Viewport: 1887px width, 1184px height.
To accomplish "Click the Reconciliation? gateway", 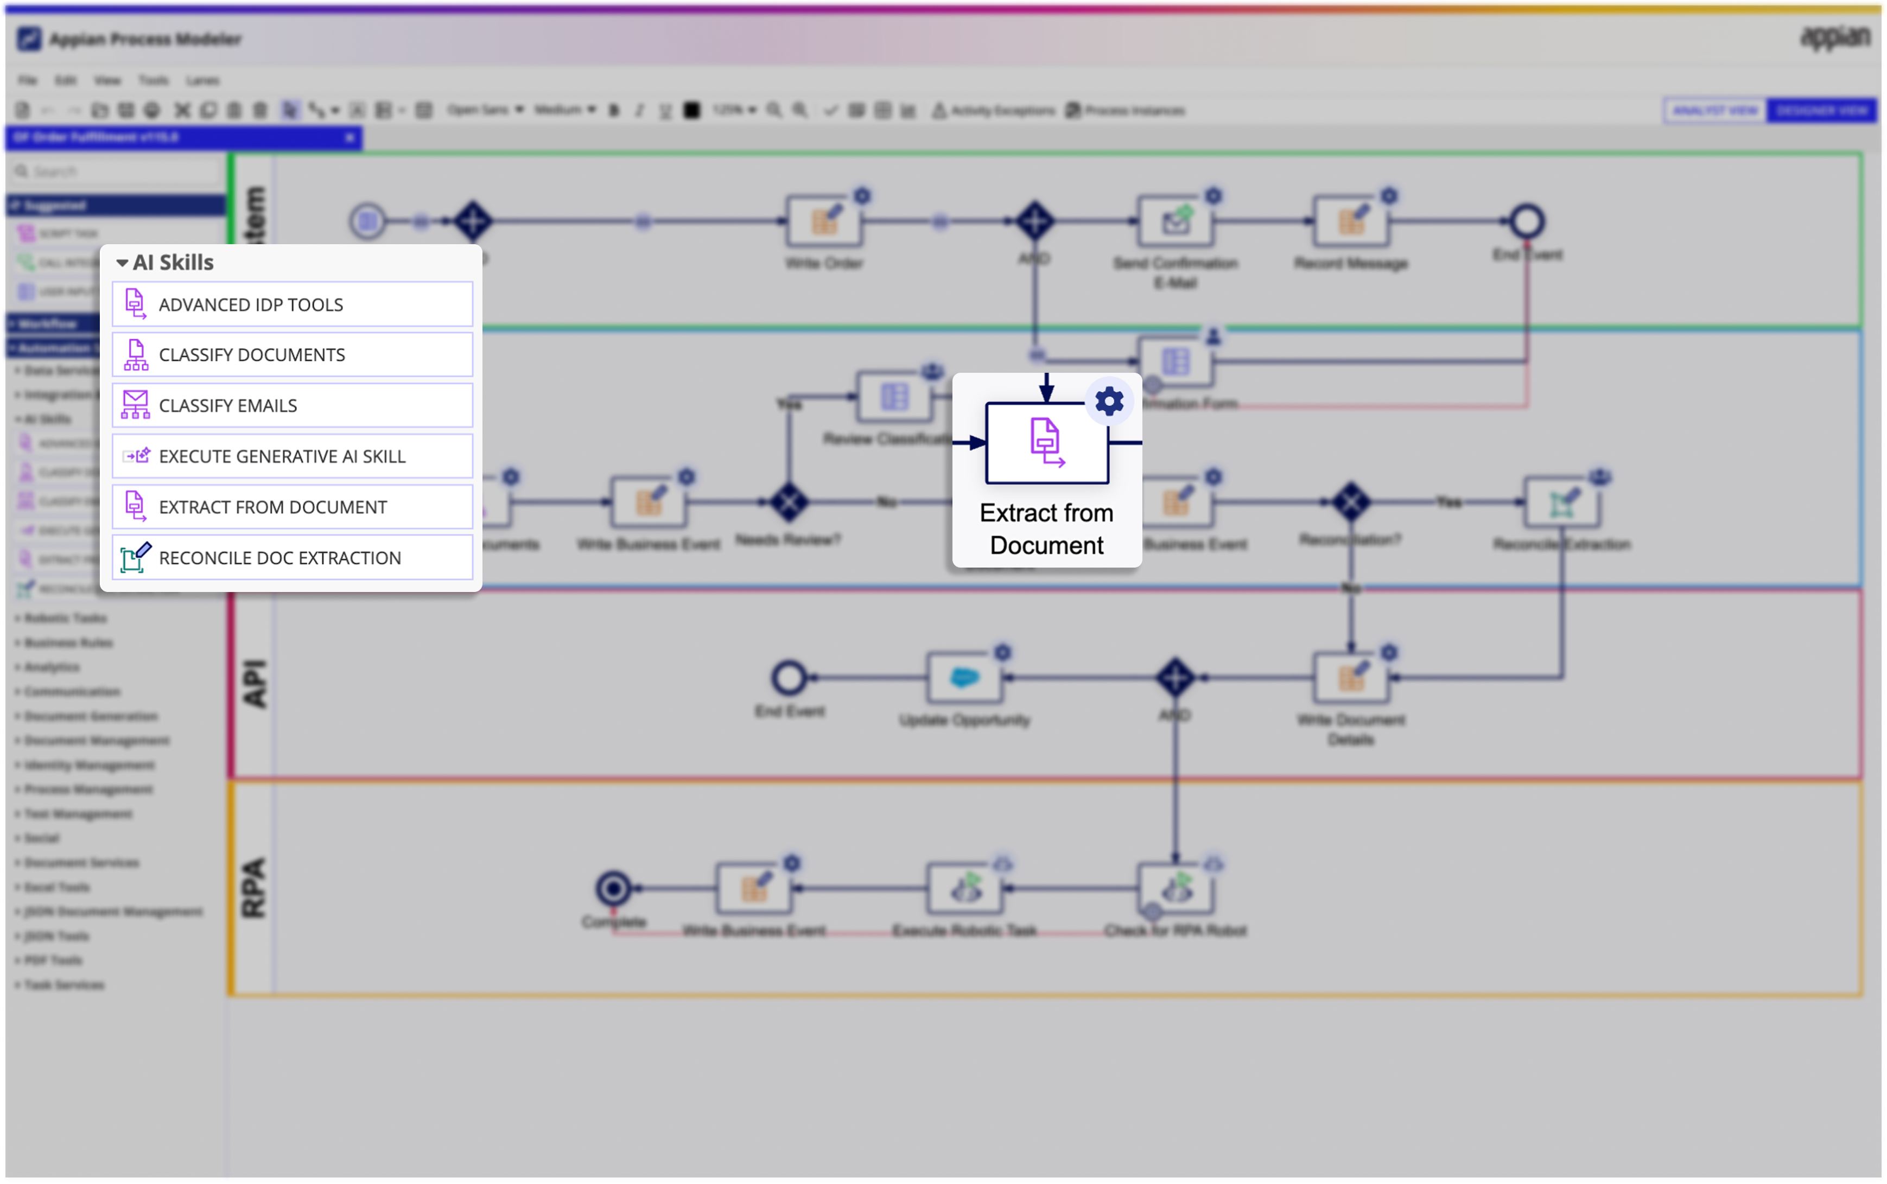I will [x=1351, y=502].
